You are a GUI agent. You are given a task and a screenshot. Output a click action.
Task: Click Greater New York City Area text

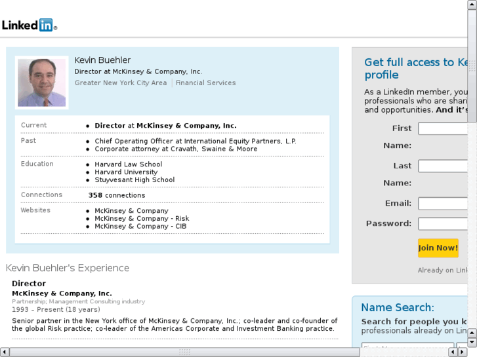(121, 83)
